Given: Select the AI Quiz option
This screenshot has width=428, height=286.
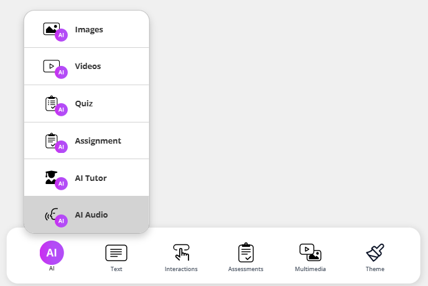Looking at the screenshot, I should tap(86, 104).
